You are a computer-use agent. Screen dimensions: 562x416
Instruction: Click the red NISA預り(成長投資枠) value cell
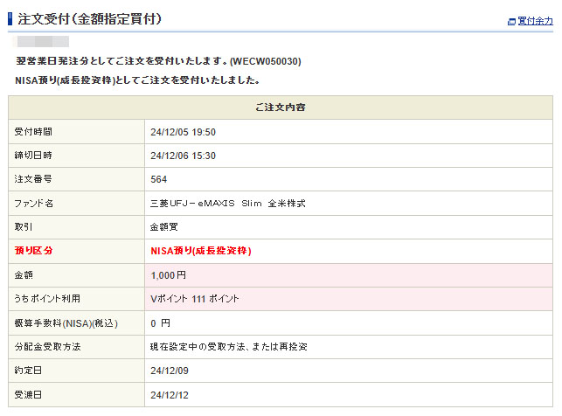[x=201, y=251]
